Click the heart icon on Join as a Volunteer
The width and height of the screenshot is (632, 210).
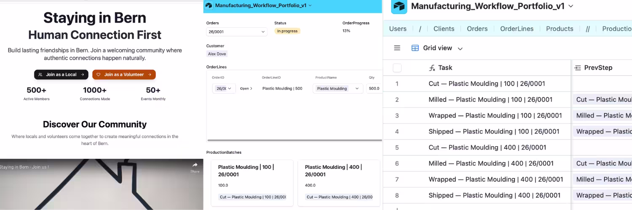(x=99, y=75)
